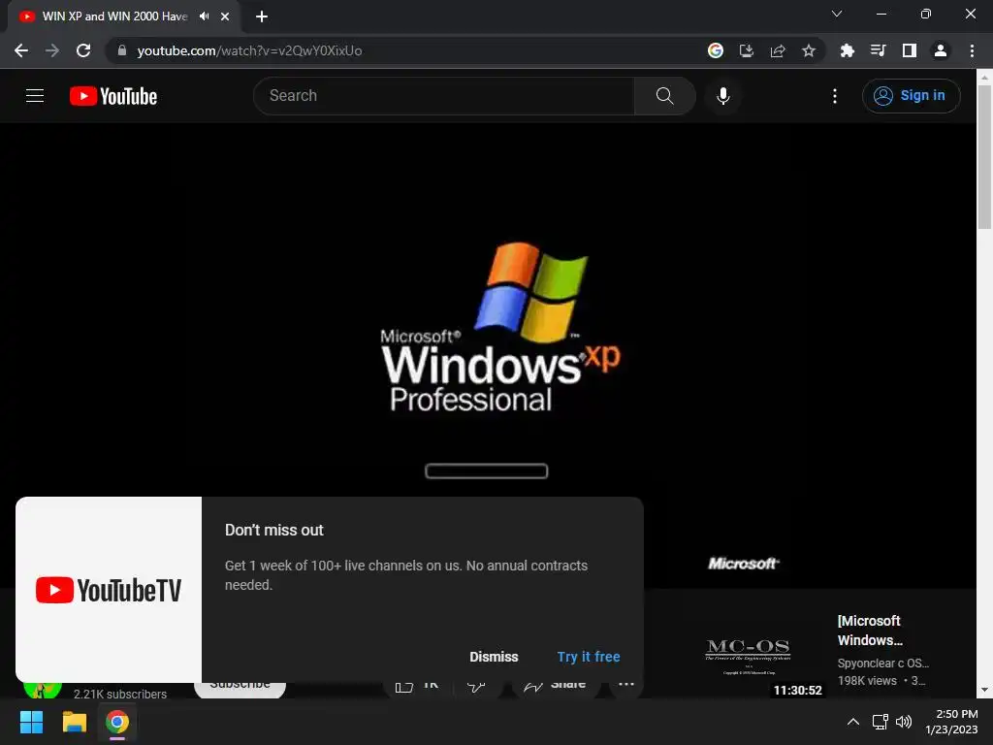Open File Explorer from the taskbar
Screen dimensions: 993x745
point(74,722)
